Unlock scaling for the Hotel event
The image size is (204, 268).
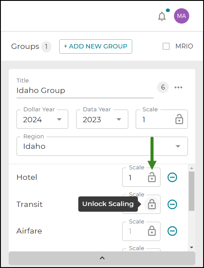[152, 177]
